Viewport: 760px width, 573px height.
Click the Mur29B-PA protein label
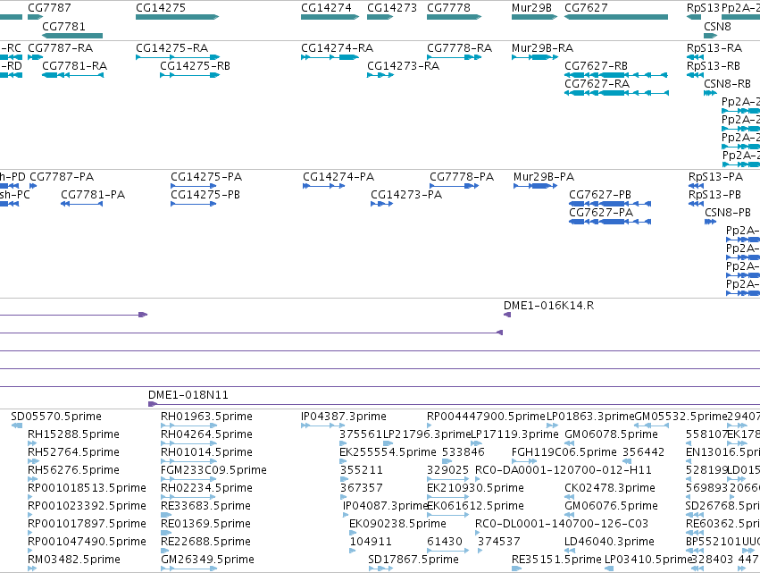[544, 177]
